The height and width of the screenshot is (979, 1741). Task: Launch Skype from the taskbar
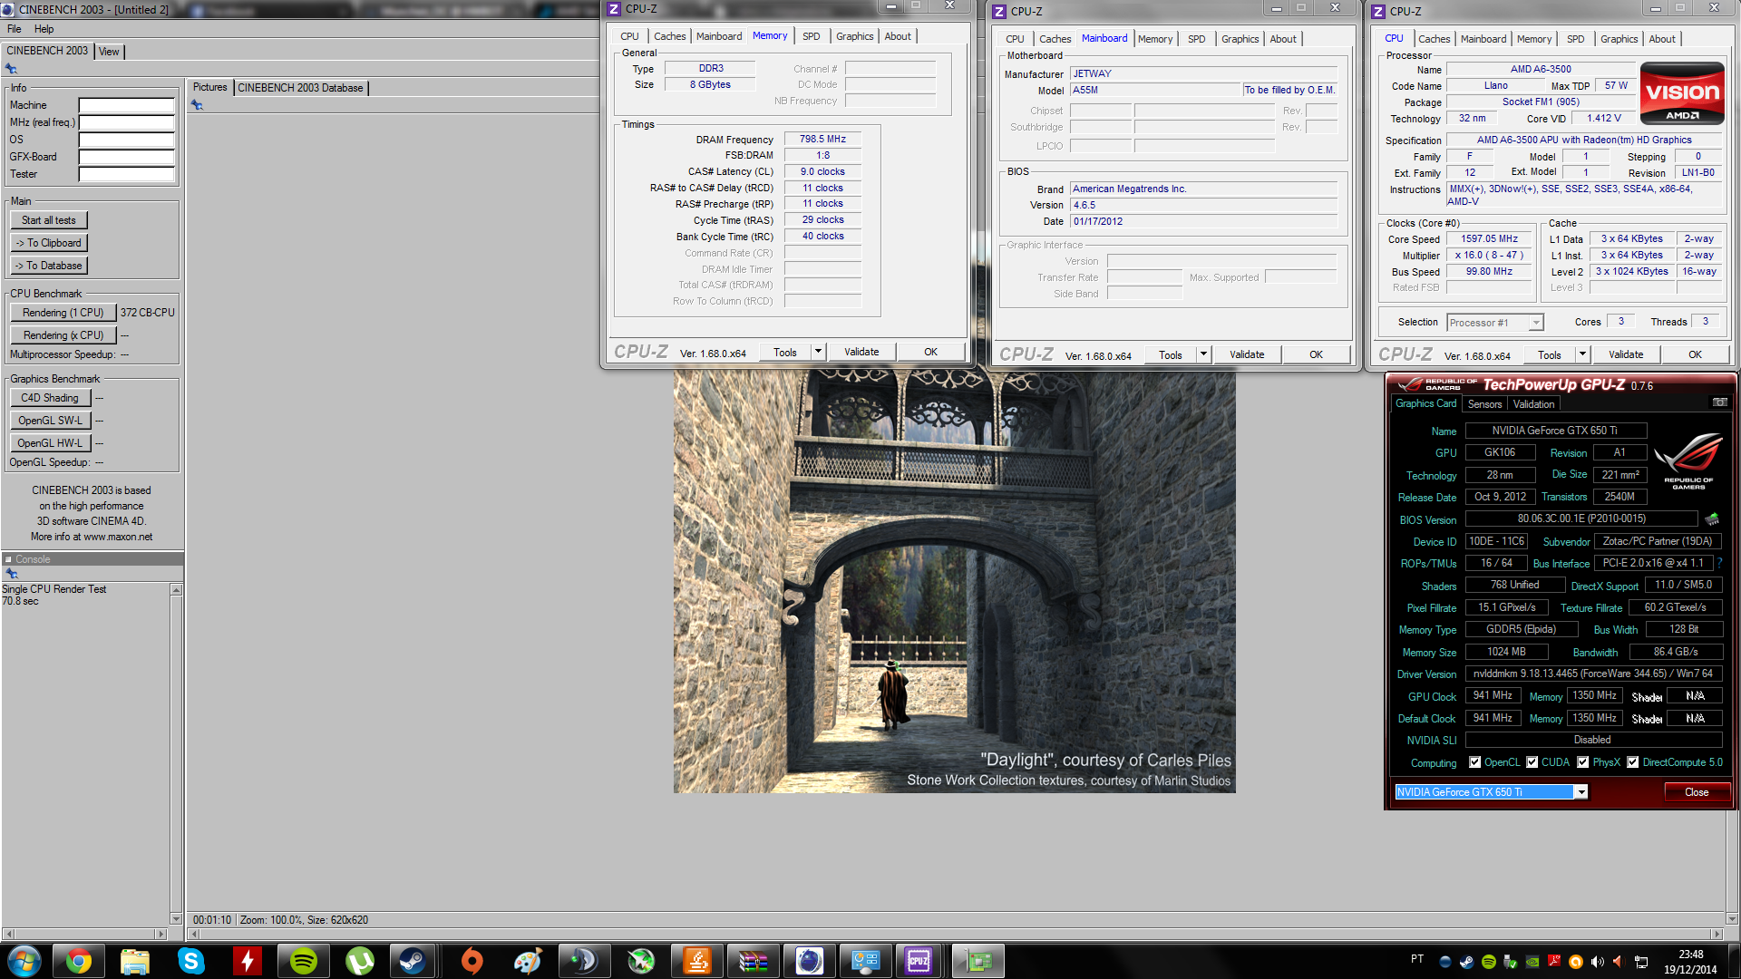pos(191,961)
